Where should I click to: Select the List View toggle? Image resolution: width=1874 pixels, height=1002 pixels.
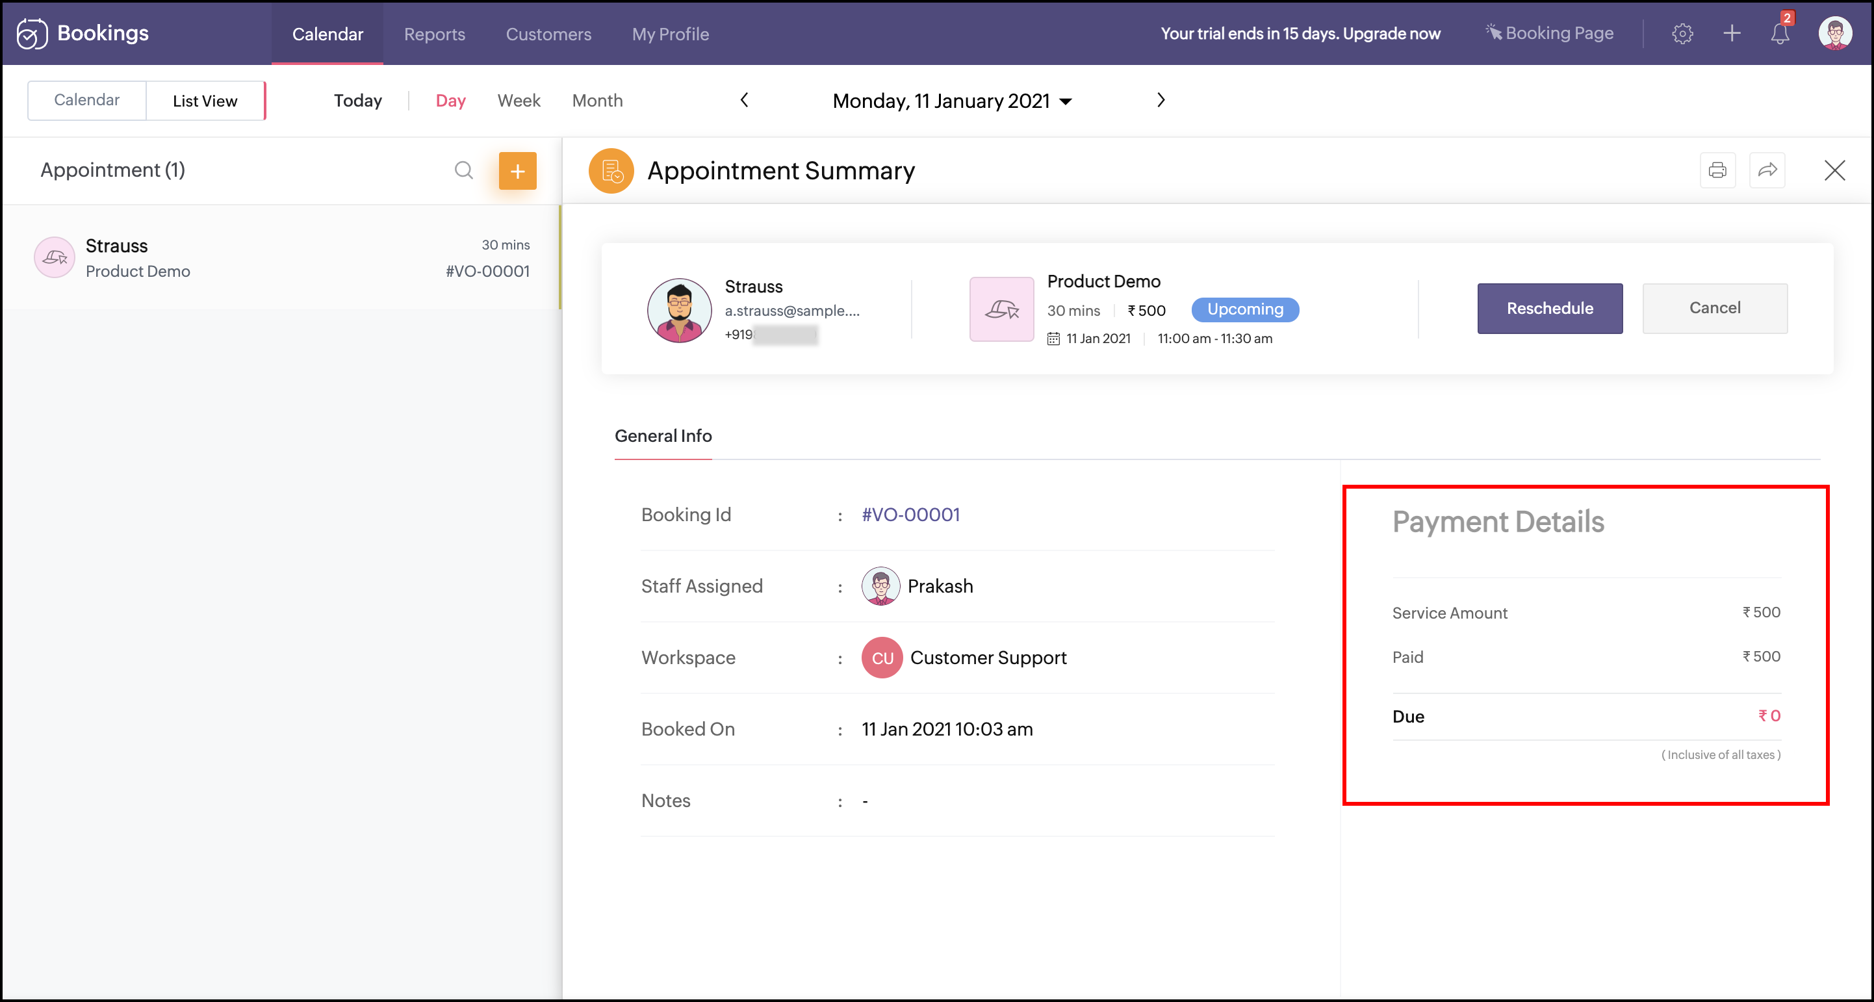[x=205, y=101]
